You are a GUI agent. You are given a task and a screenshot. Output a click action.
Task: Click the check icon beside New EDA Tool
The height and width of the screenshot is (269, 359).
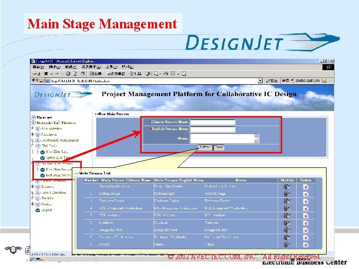click(x=42, y=152)
